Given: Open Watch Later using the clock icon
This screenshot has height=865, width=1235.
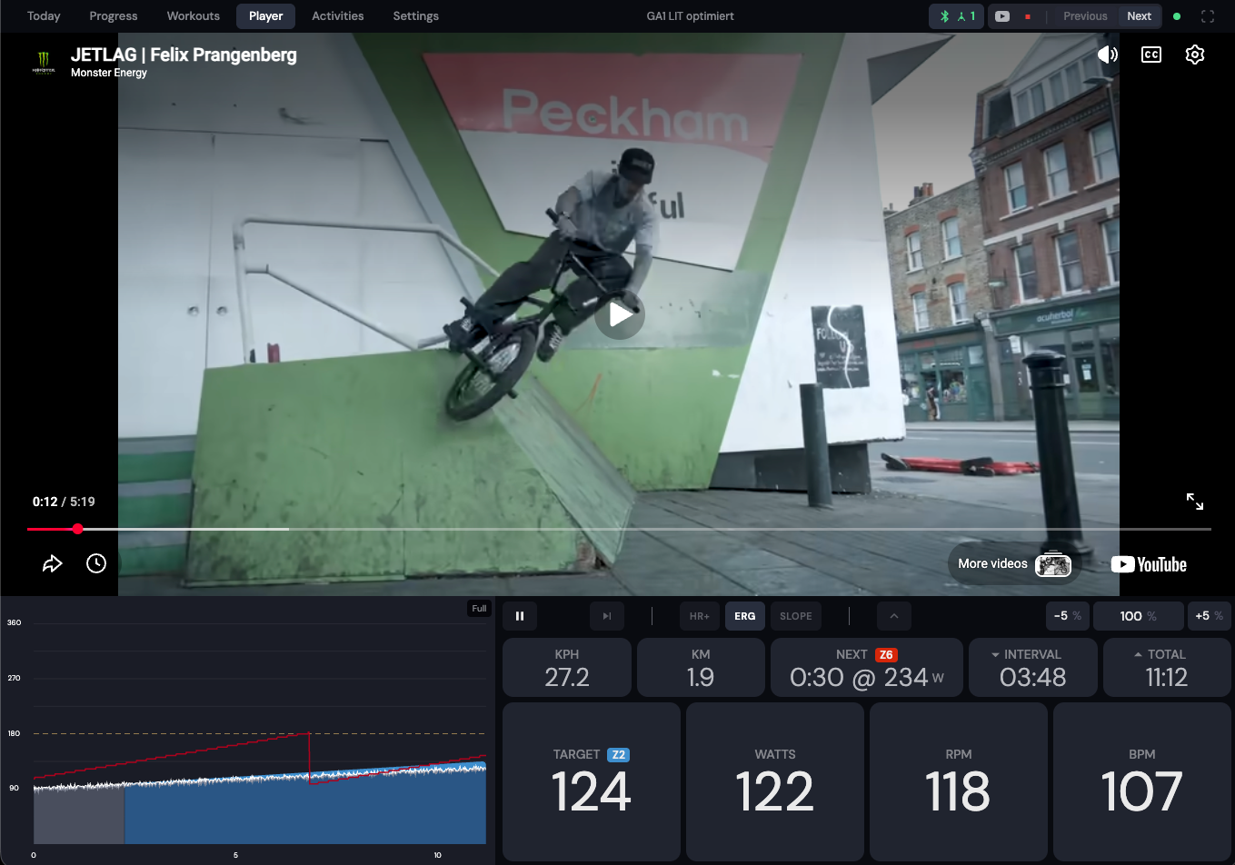Looking at the screenshot, I should pos(95,563).
